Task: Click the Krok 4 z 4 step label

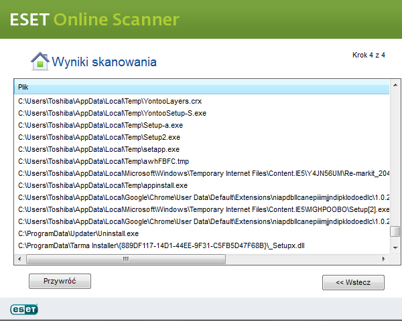Action: coord(368,55)
